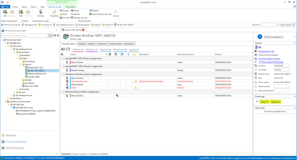Click the Location field
297x160 pixels.
pyautogui.click(x=282, y=66)
